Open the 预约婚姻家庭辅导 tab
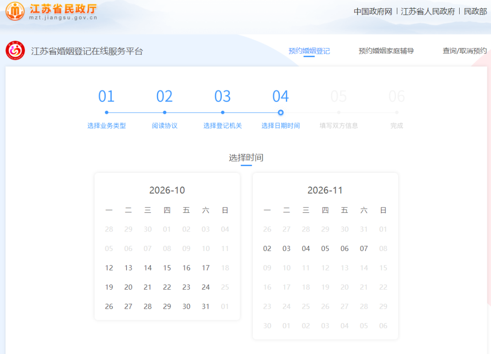 tap(386, 51)
